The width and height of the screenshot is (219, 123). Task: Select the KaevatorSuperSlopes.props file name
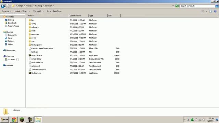point(42,49)
